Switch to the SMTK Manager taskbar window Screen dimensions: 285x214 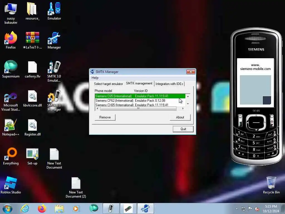click(x=145, y=208)
